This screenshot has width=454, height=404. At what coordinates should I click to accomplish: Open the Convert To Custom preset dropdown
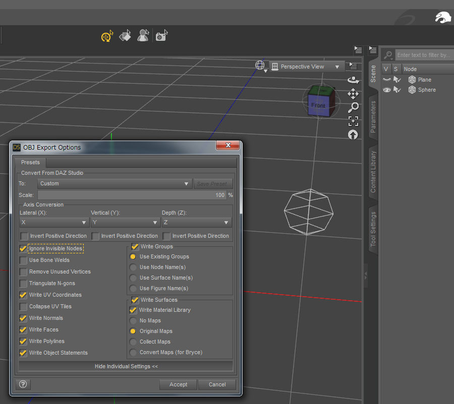[x=115, y=184]
